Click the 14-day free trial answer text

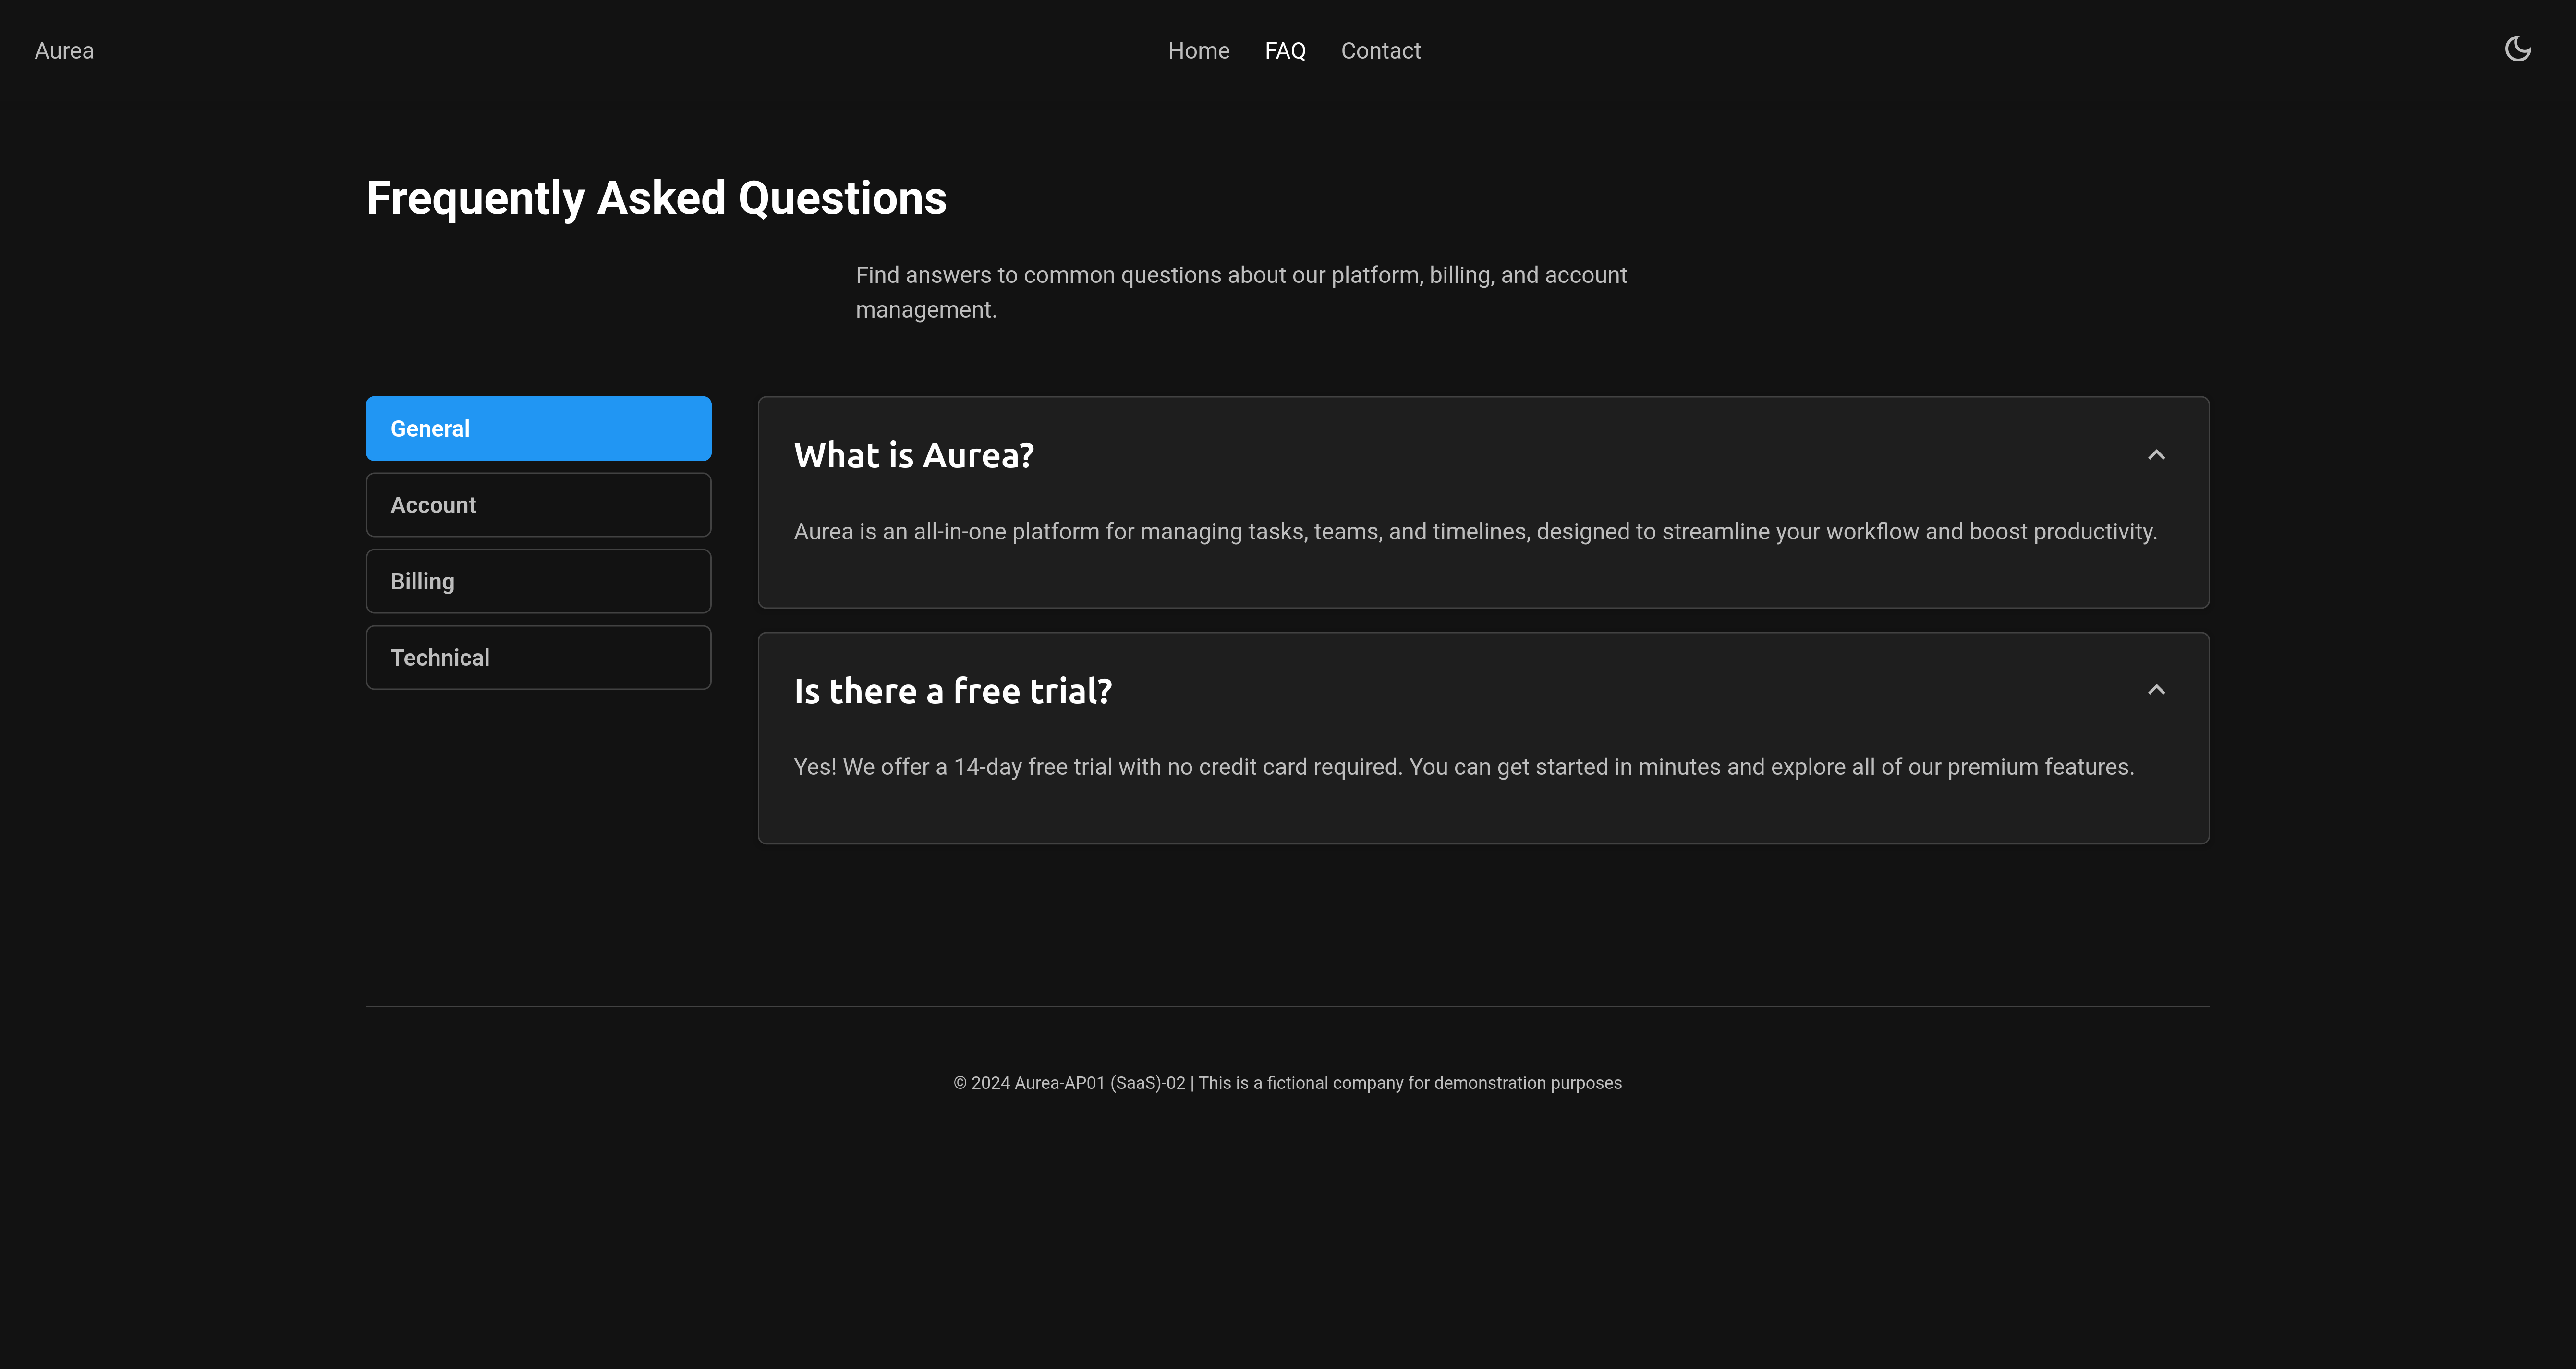click(x=1463, y=767)
